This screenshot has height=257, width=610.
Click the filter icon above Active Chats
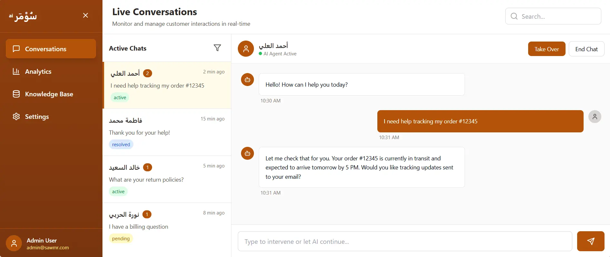point(218,48)
